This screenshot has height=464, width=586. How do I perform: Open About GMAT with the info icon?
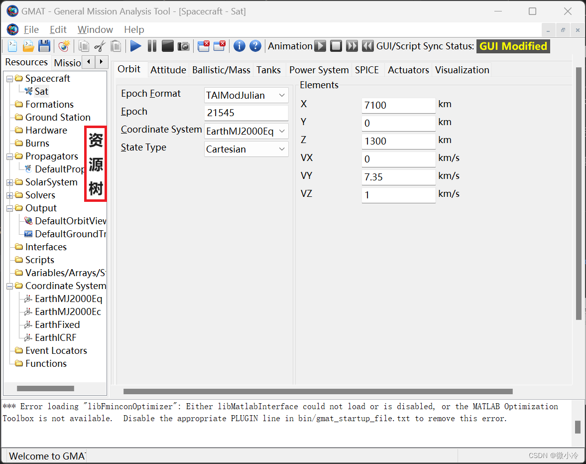239,46
